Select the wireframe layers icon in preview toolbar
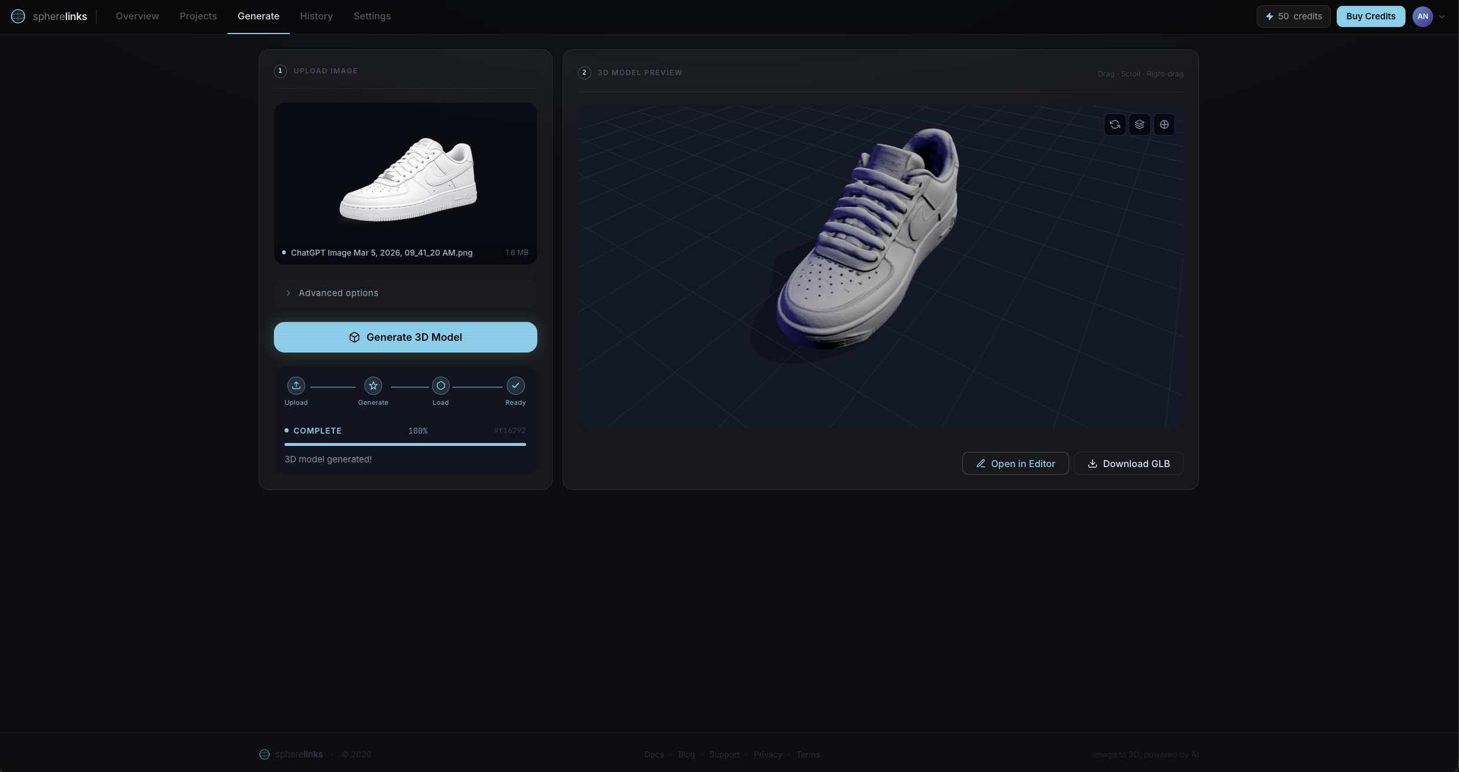This screenshot has height=772, width=1459. click(x=1139, y=125)
